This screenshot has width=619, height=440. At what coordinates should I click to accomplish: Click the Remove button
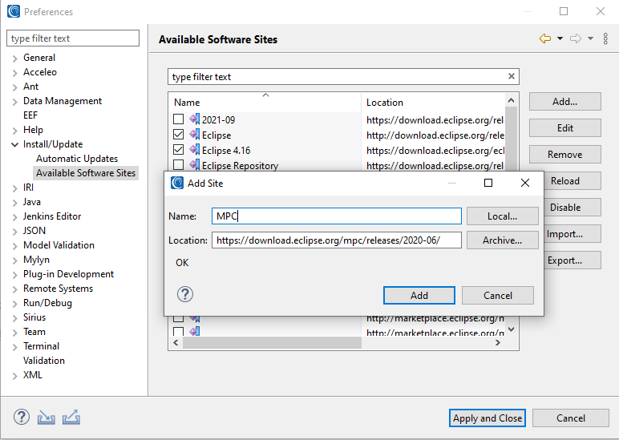point(565,155)
